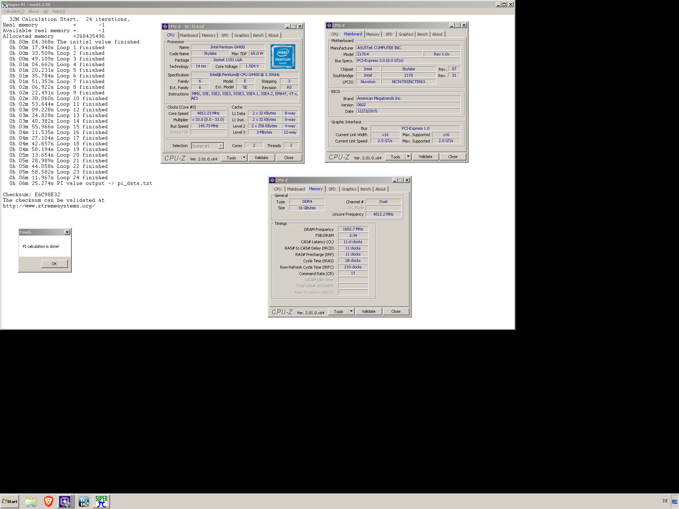
Task: Click the show desktop tray icon
Action: (675, 502)
